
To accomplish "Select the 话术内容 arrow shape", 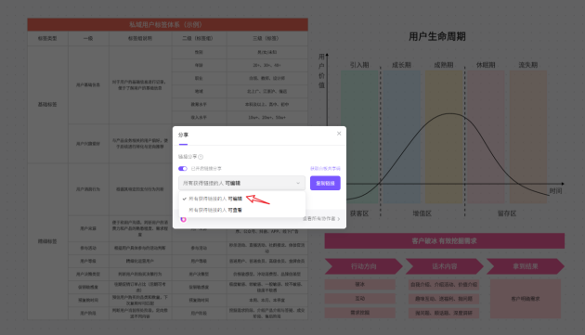I will (445, 266).
